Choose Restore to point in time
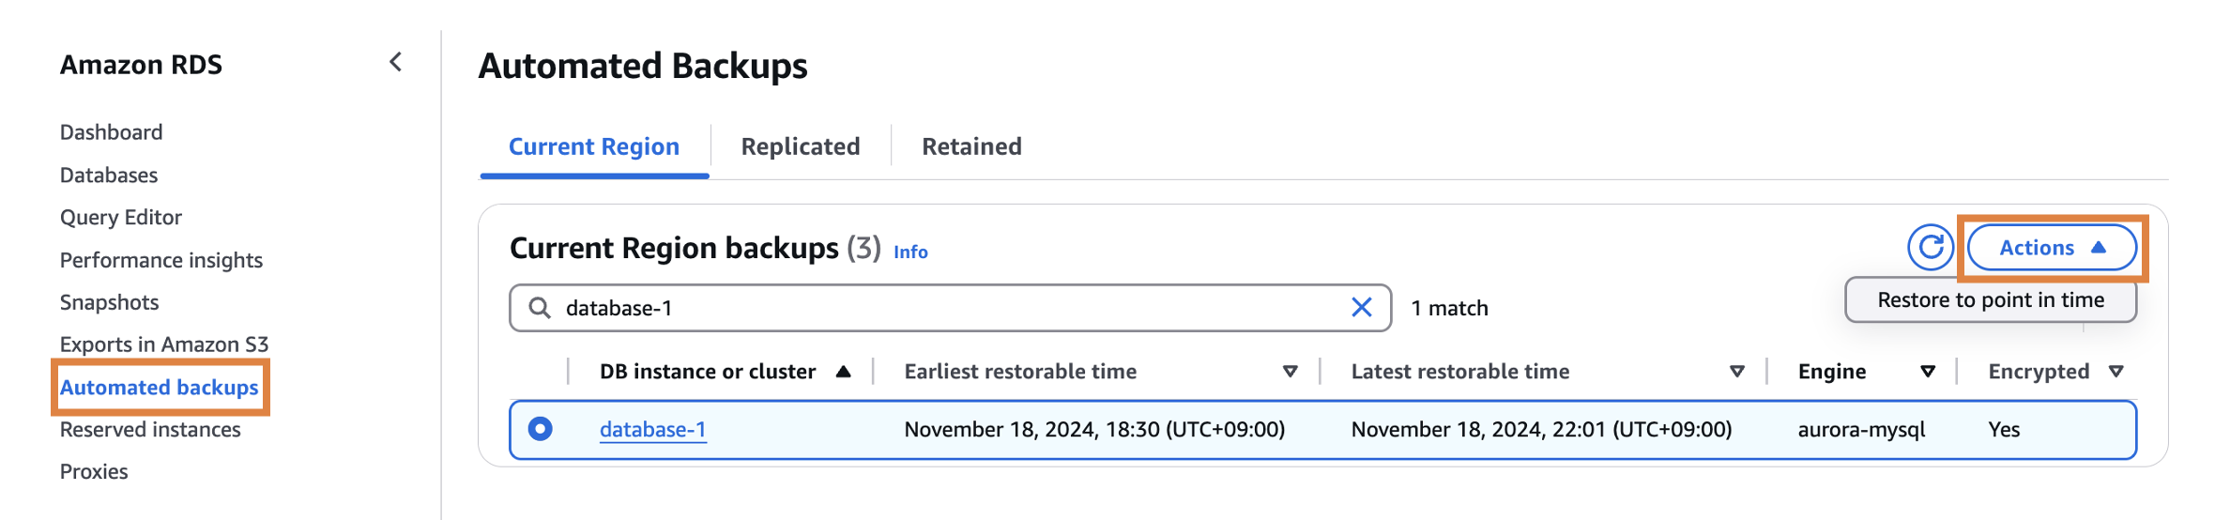2215x520 pixels. pos(1990,300)
